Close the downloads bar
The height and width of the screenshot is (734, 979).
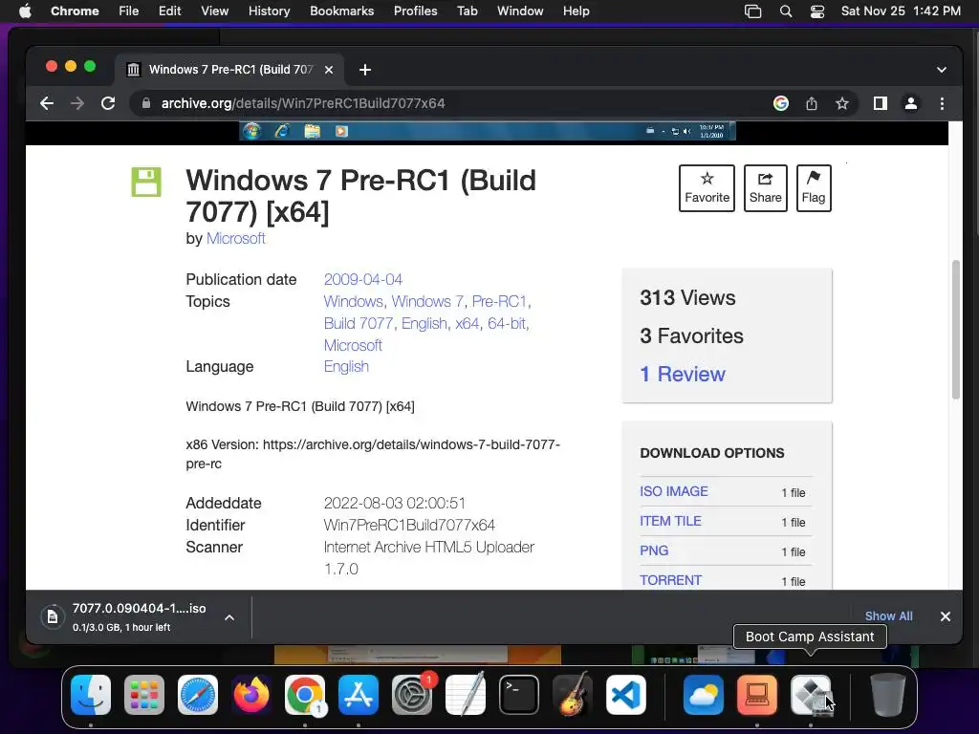[x=946, y=616]
